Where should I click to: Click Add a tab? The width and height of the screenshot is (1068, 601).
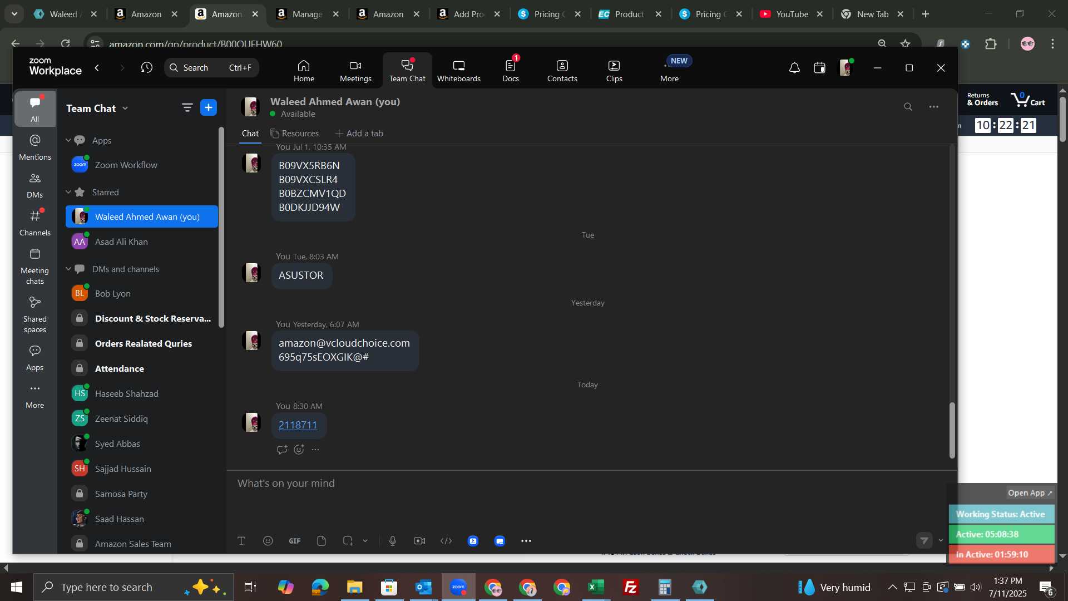point(359,134)
